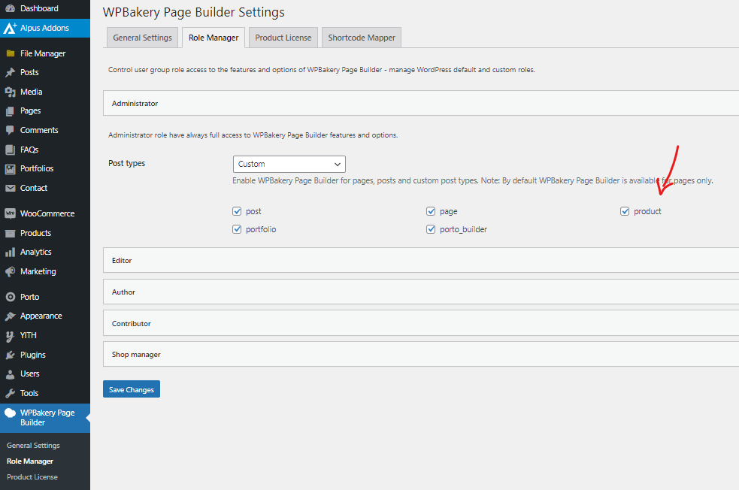The height and width of the screenshot is (490, 739).
Task: Open General Settings submenu link
Action: click(34, 445)
